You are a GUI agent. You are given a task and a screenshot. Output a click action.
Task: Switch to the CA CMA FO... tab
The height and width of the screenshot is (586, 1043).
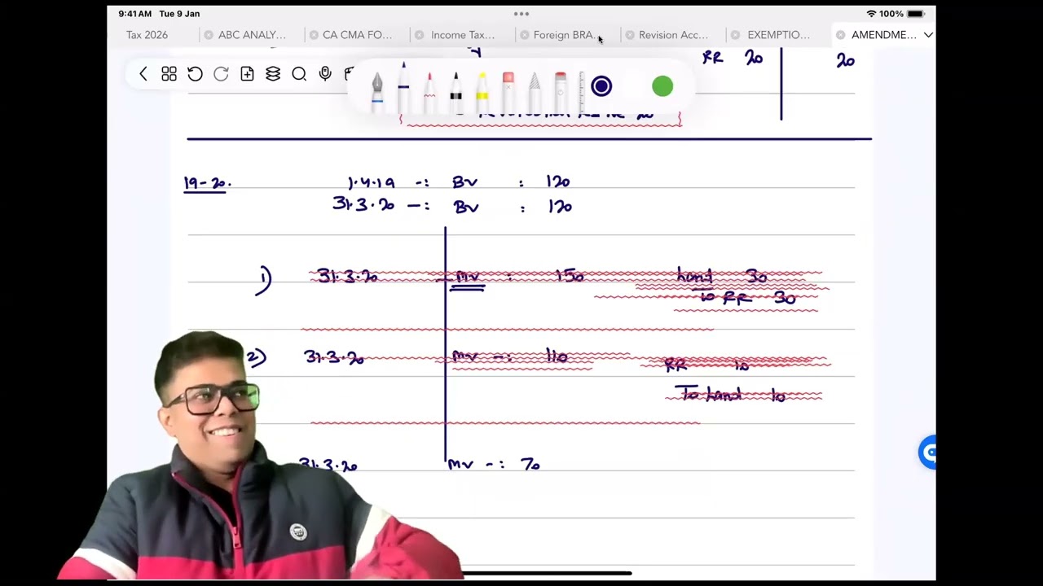pyautogui.click(x=357, y=35)
